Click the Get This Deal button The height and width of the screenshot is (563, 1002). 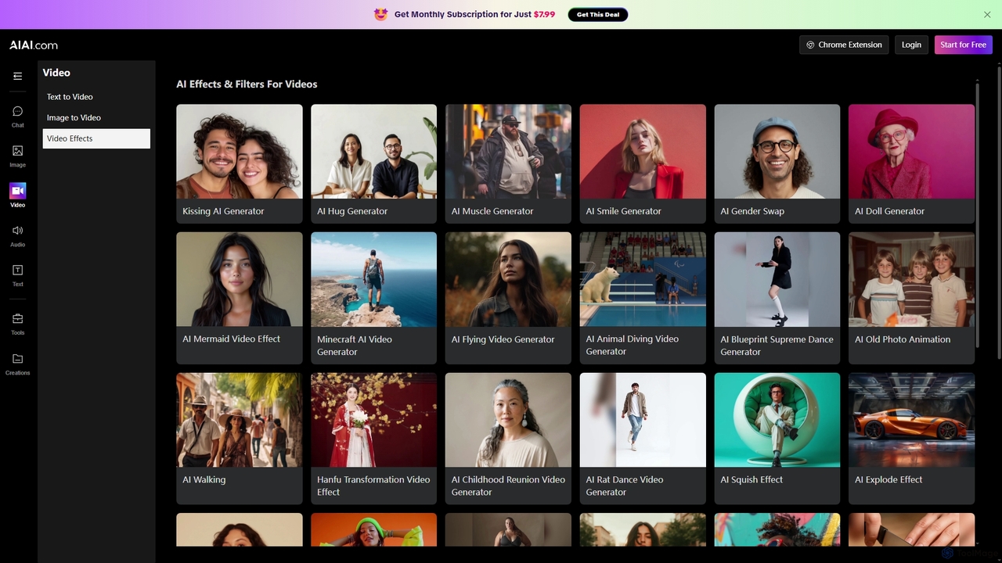[598, 14]
